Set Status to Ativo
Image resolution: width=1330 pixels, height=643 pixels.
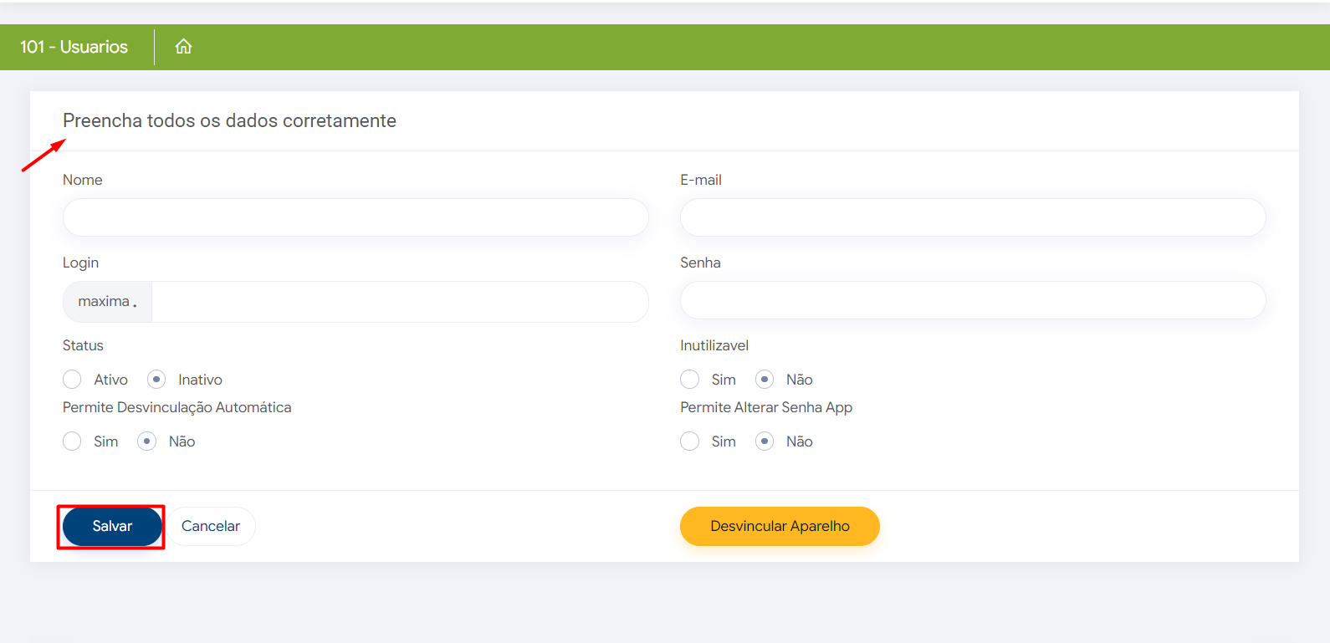click(73, 380)
